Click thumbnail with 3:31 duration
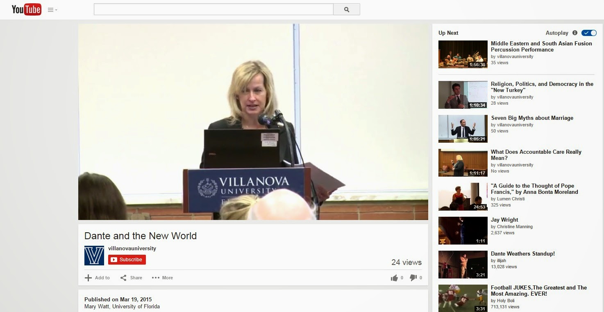 (463, 298)
